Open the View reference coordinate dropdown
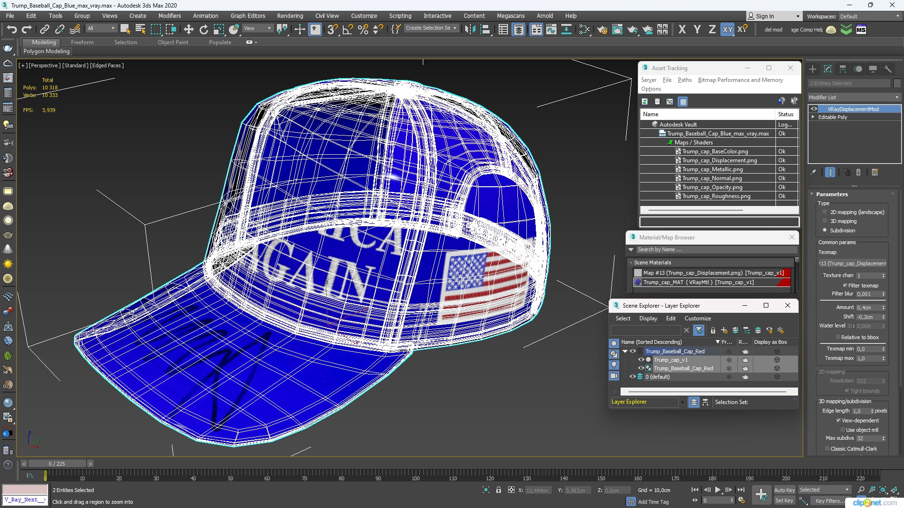This screenshot has width=904, height=508. [257, 29]
